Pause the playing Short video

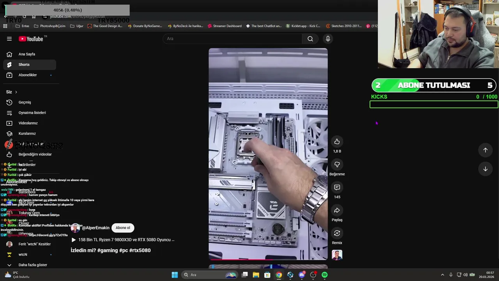pos(268,154)
